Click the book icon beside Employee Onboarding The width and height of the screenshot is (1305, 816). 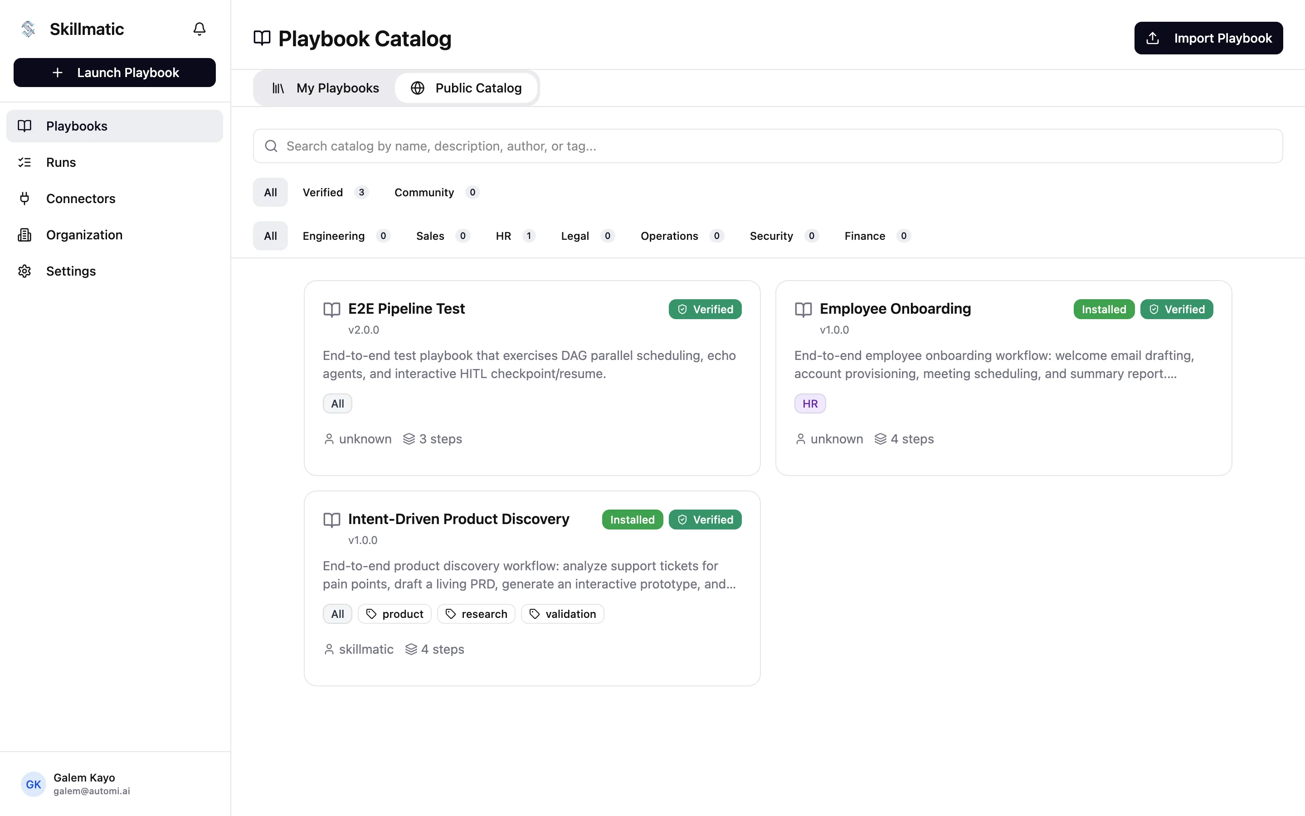(803, 309)
